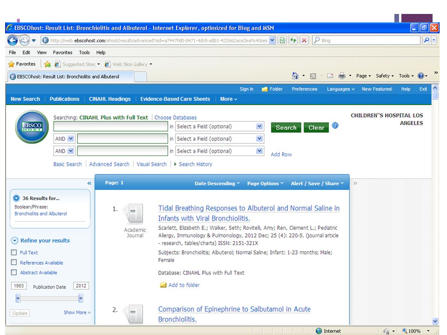Click the Read Mail icon
The image size is (447, 335).
point(330,76)
